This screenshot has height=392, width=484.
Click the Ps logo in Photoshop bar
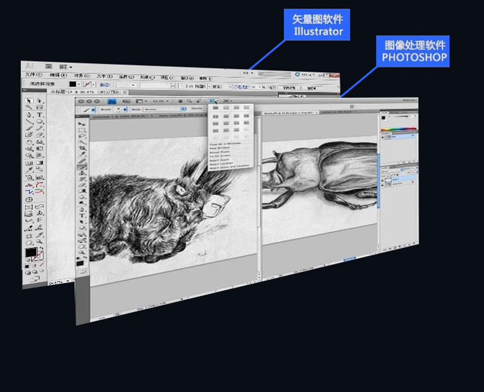[x=112, y=101]
